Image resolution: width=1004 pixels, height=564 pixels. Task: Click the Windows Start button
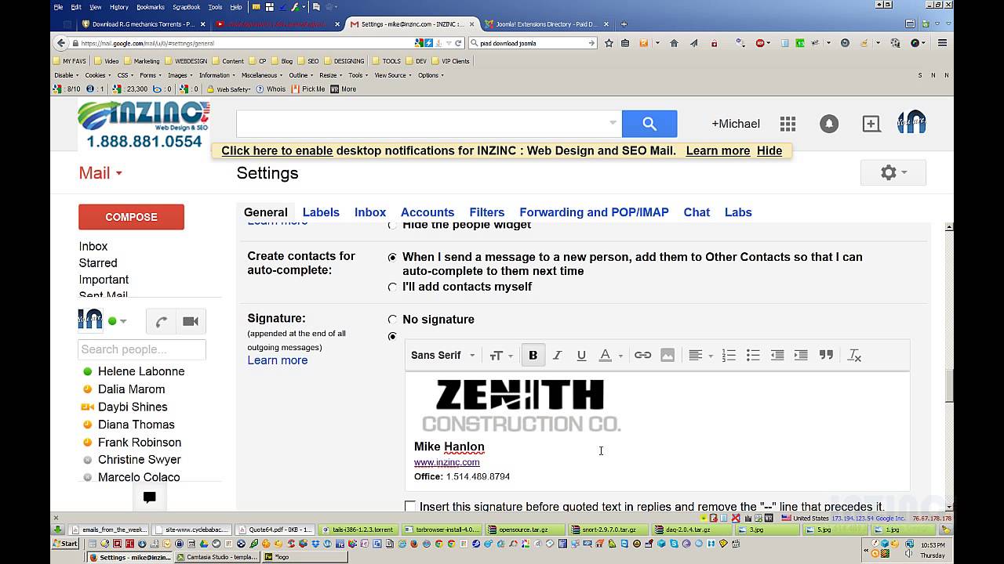[66, 544]
